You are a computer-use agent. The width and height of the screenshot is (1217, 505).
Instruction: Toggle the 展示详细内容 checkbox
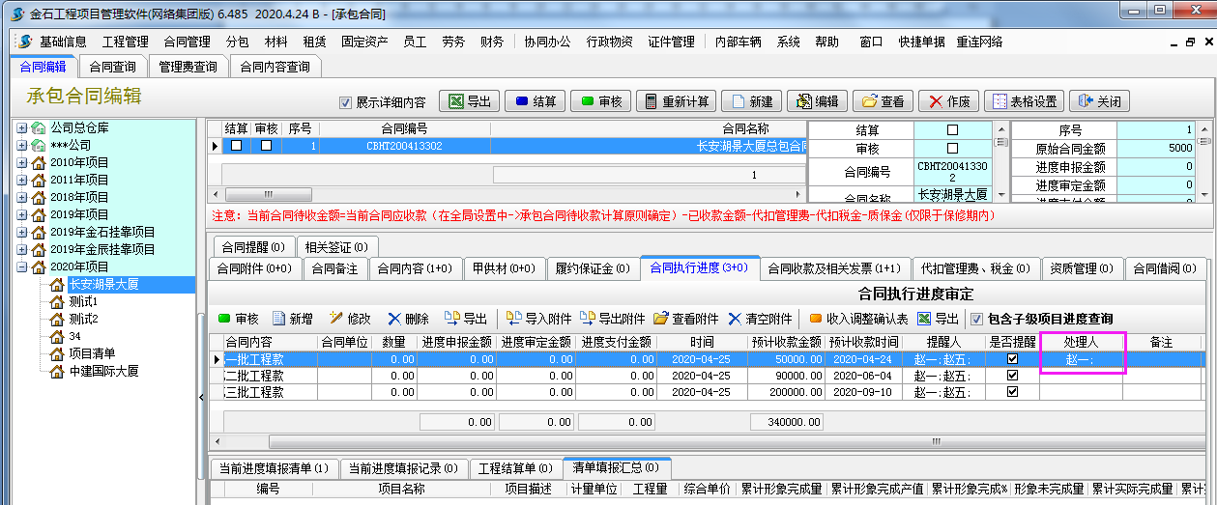(345, 102)
